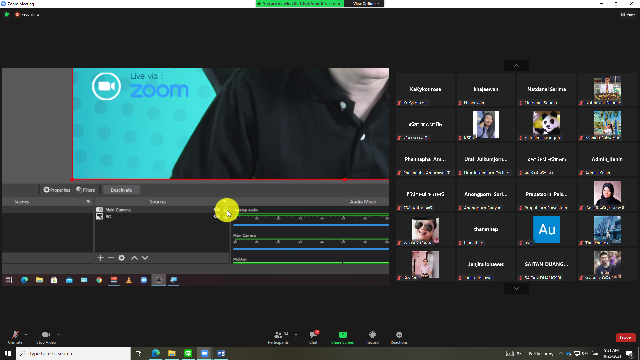Select Main Camera source row
This screenshot has width=640, height=360.
pyautogui.click(x=162, y=210)
